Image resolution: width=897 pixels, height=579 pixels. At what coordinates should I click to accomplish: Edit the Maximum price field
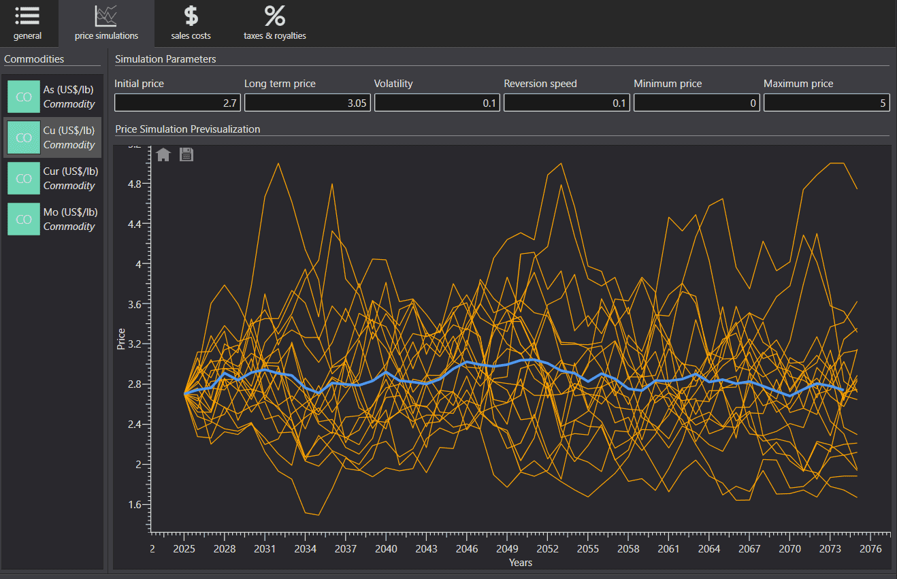pos(827,103)
